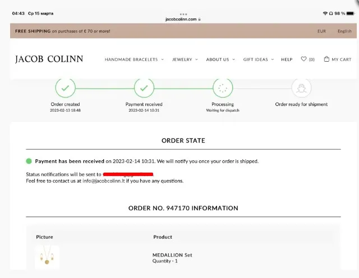Tap the headphones status icon
Viewport: 359px width, 278px height.
tap(331, 13)
